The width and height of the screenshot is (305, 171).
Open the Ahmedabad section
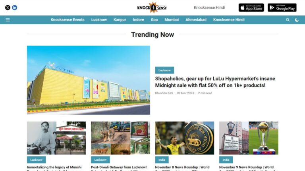coord(196,20)
